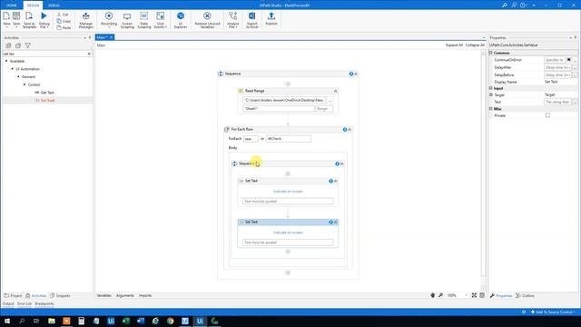Click text field of second Set Text
Viewport: 581px width, 327px height.
(288, 243)
